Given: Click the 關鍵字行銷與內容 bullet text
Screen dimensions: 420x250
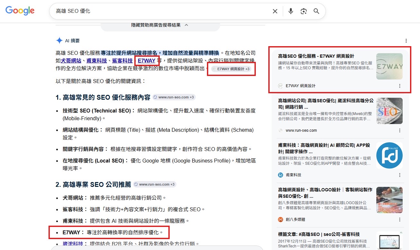Looking at the screenshot, I should [157, 149].
